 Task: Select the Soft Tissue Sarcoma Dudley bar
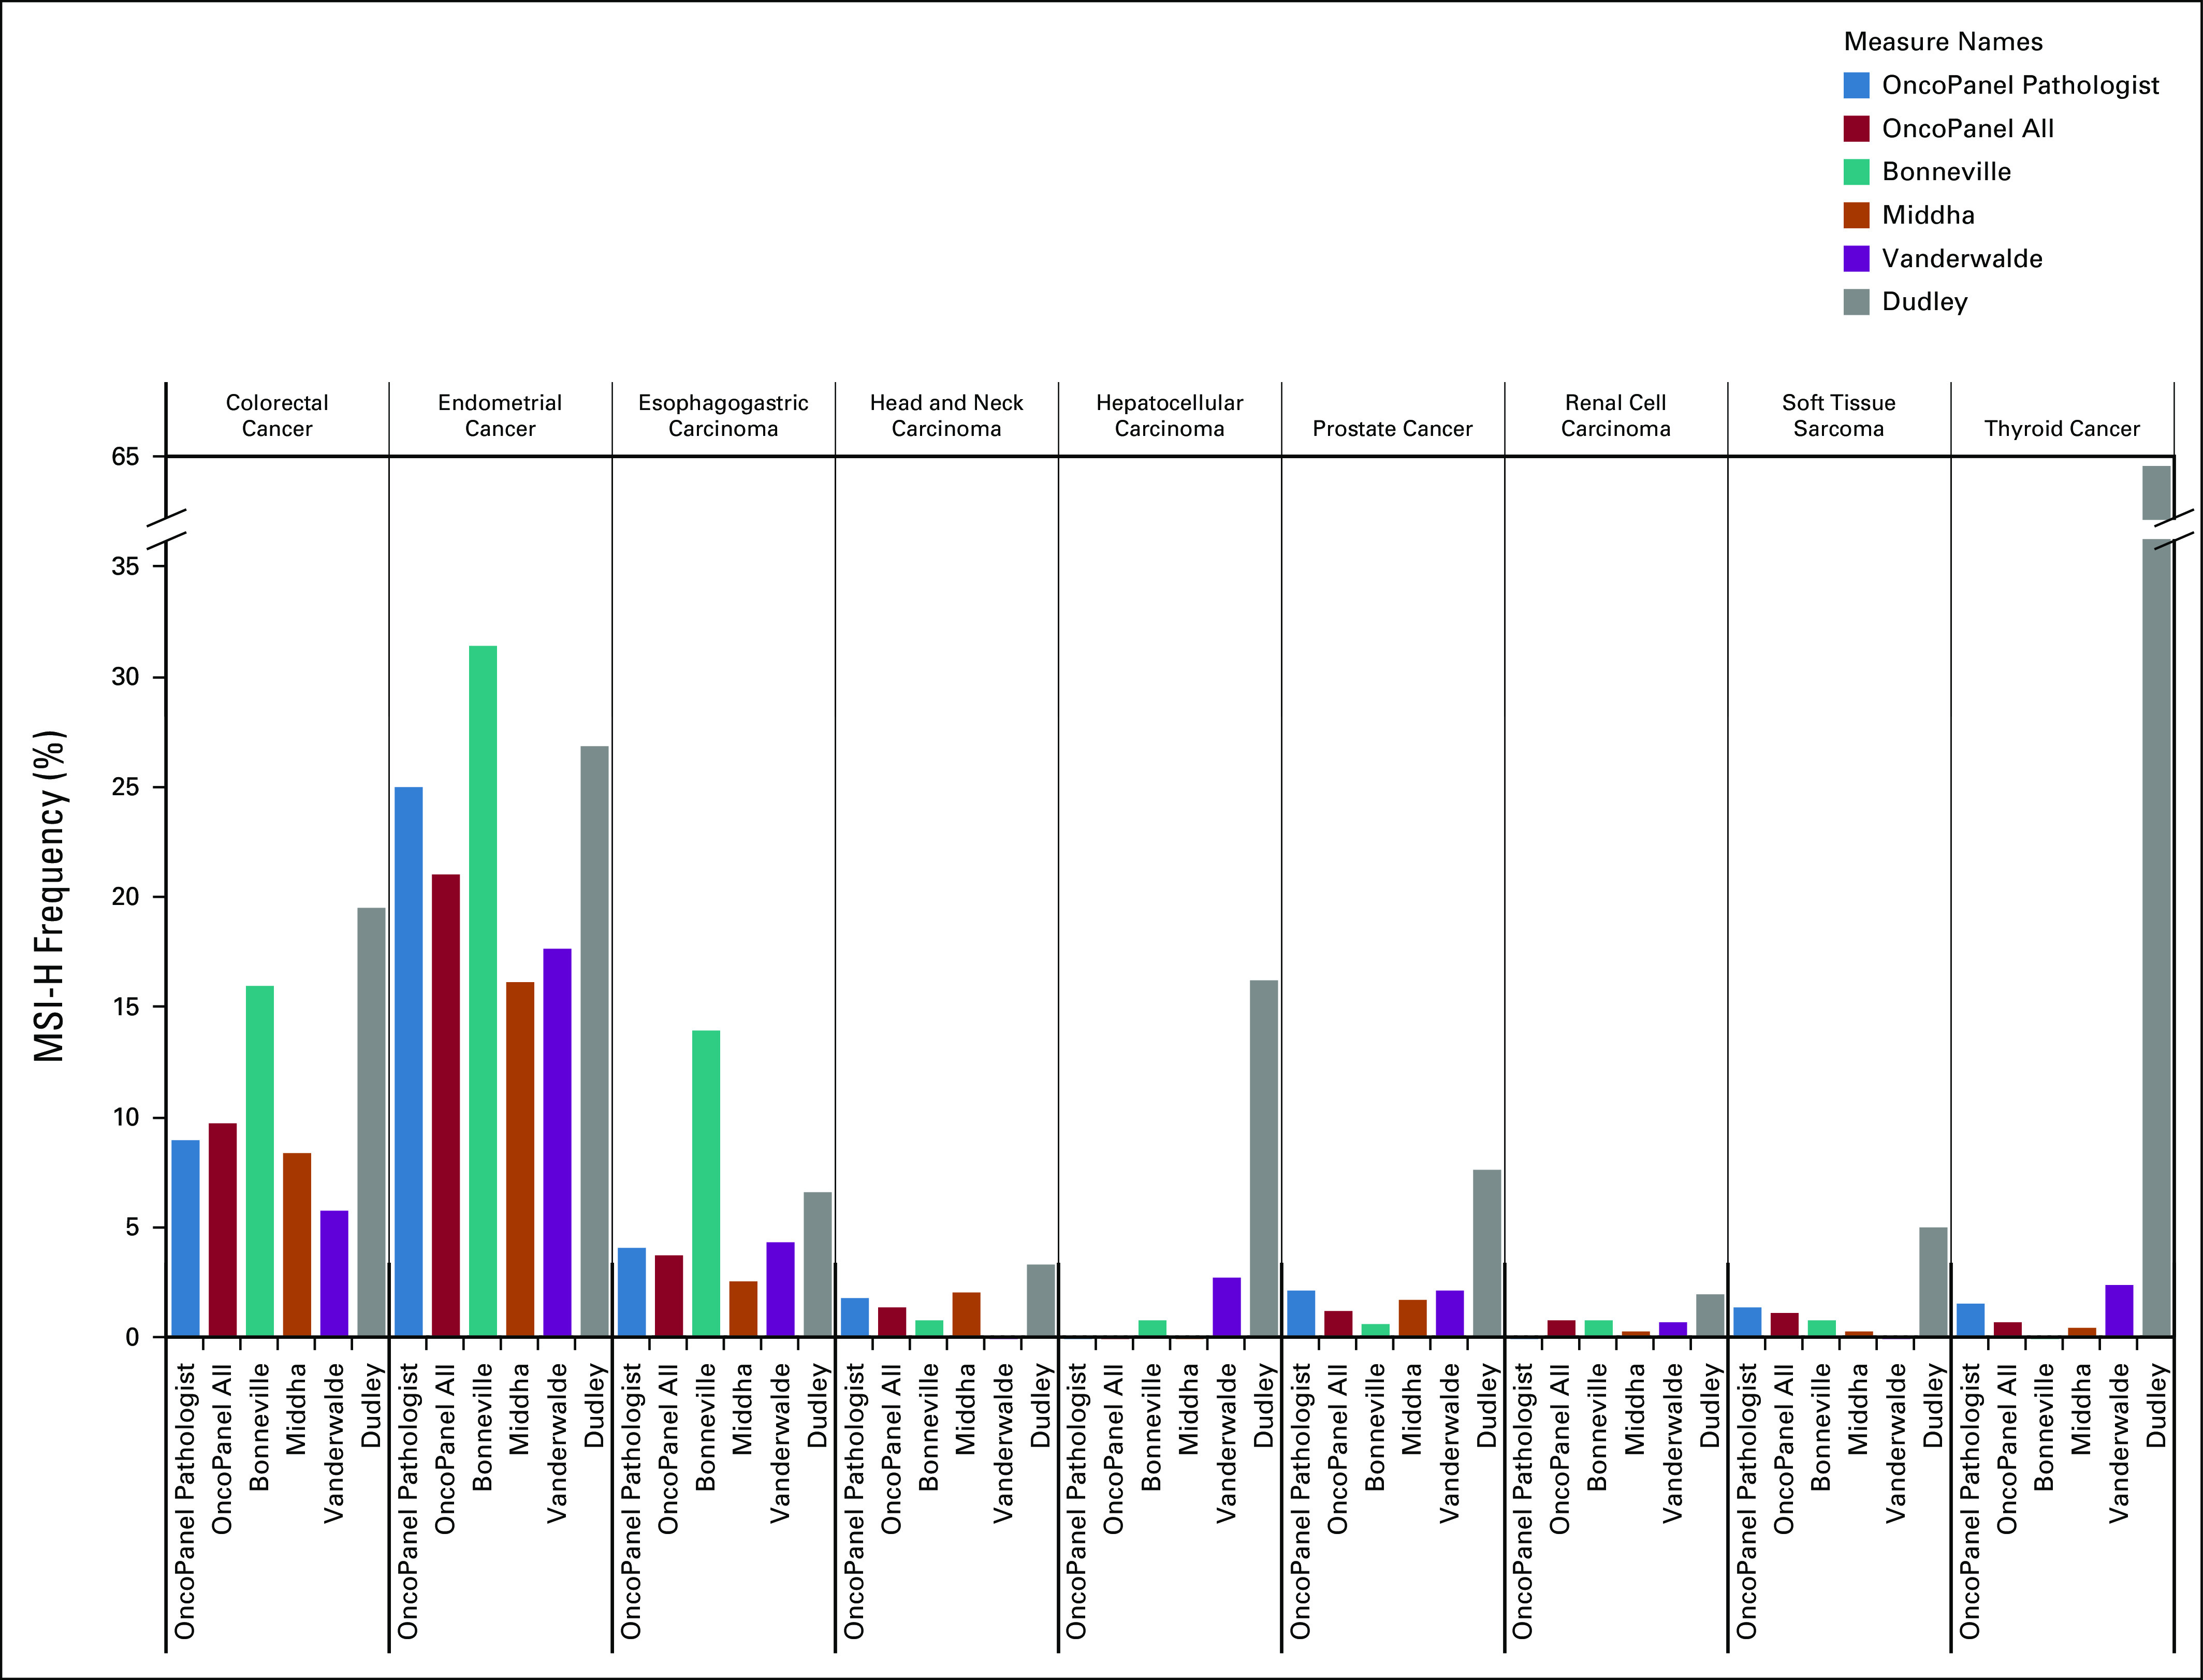pos(1933,1282)
